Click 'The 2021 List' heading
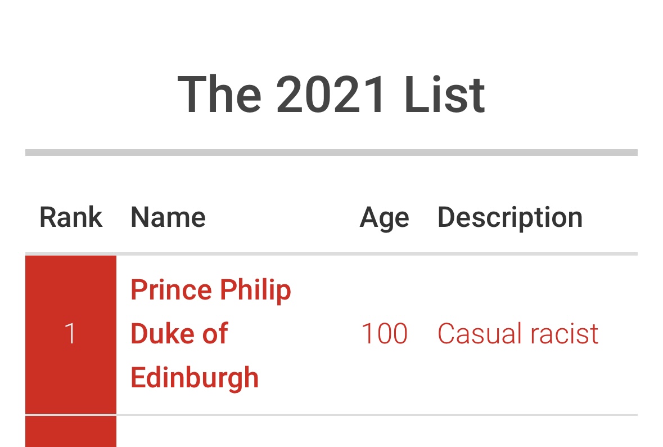The height and width of the screenshot is (447, 663). (331, 95)
